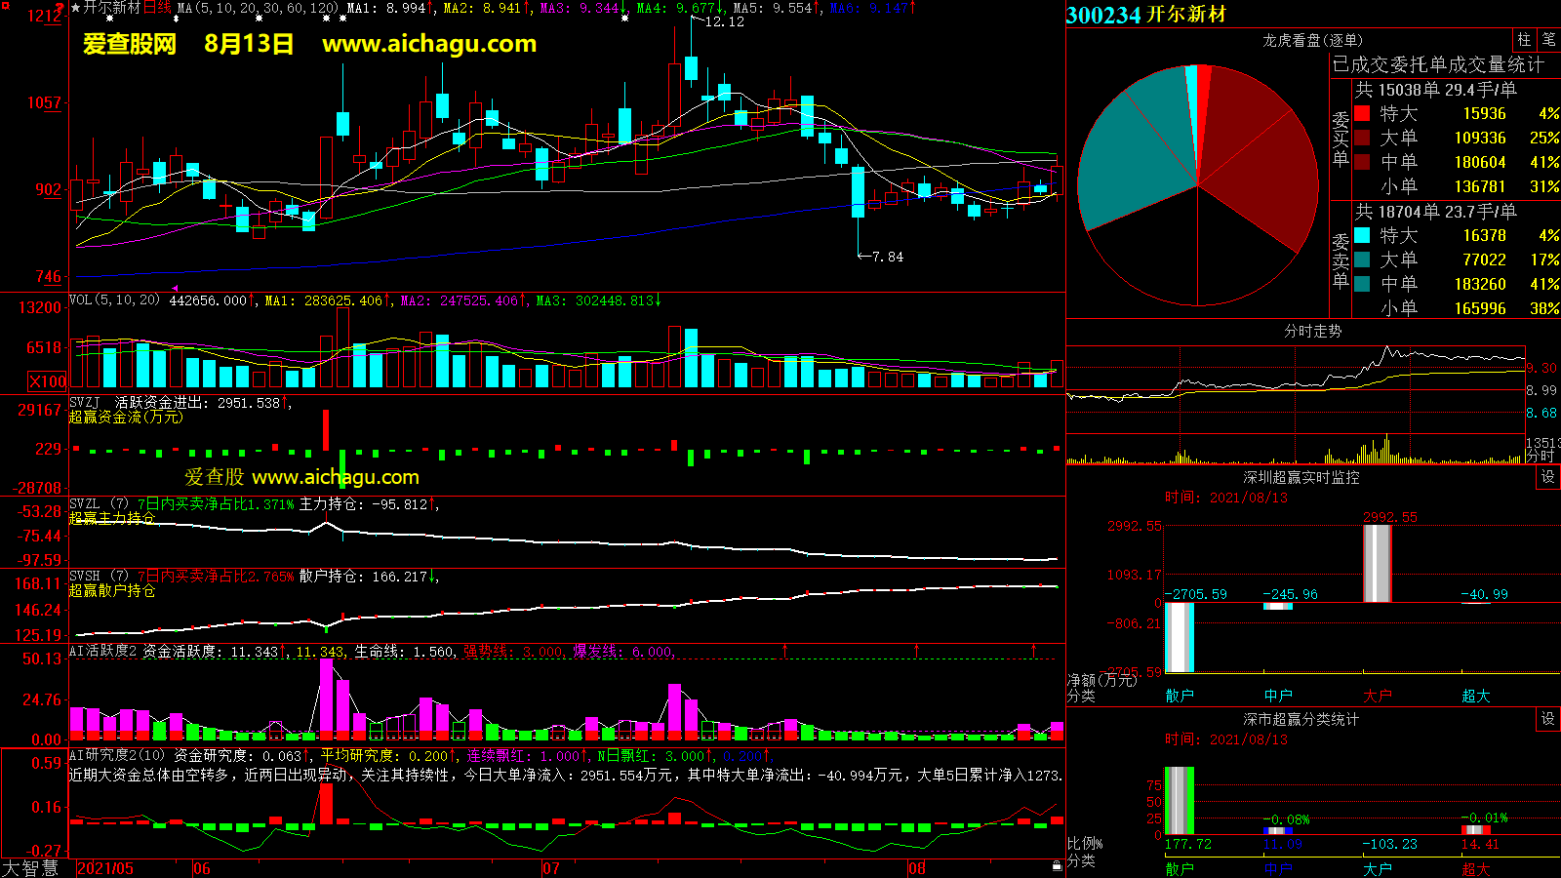Open 设 settings of 深圳超赢实时监控 panel
The image size is (1561, 878).
tap(1548, 477)
